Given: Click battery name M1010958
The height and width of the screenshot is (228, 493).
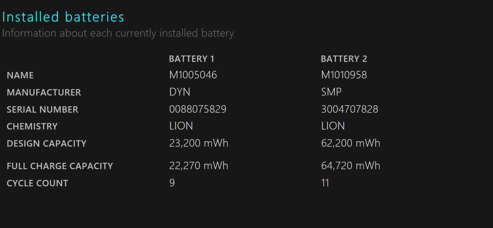Looking at the screenshot, I should tap(344, 75).
